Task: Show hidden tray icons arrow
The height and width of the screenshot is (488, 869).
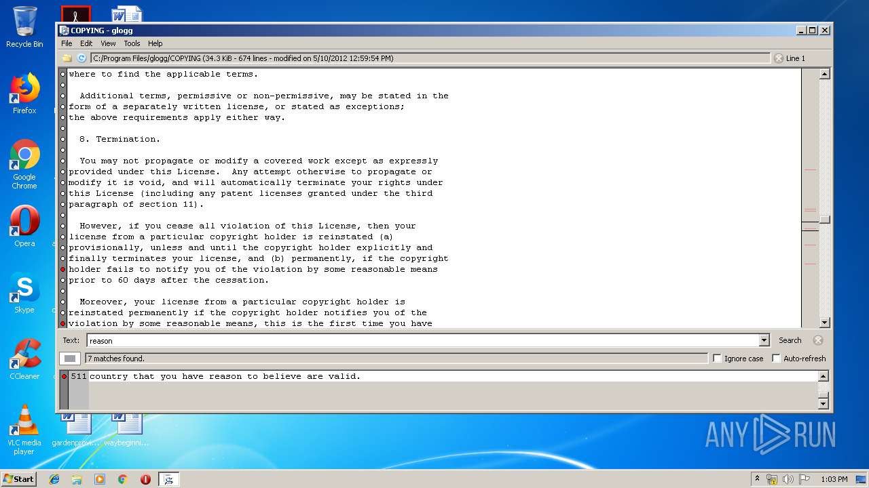Action: [x=757, y=479]
